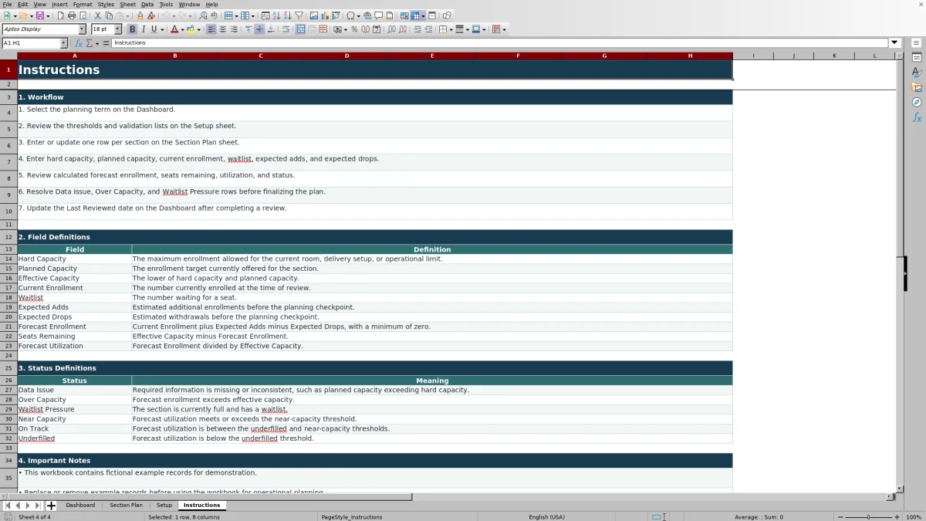The image size is (926, 521).
Task: Click row header 13
Action: point(8,249)
